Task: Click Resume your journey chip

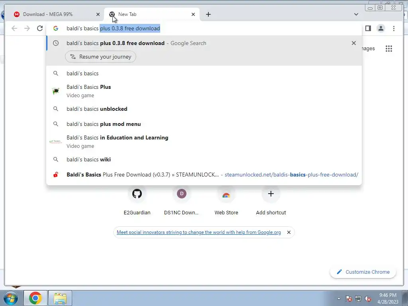Action: [x=100, y=57]
